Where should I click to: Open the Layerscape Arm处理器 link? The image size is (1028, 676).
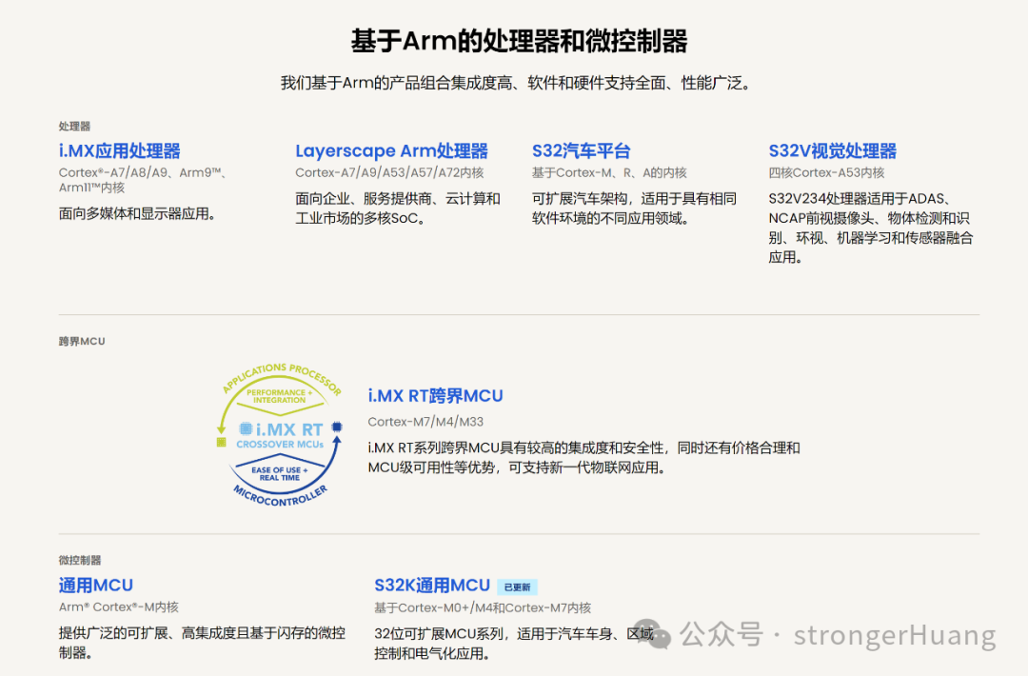pos(392,150)
